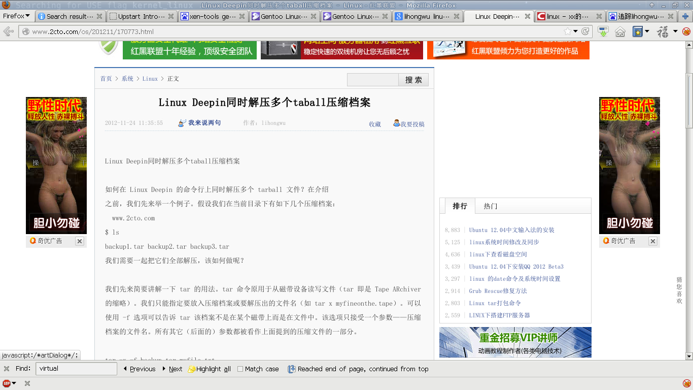
Task: Open the Firefox application menu
Action: point(16,16)
